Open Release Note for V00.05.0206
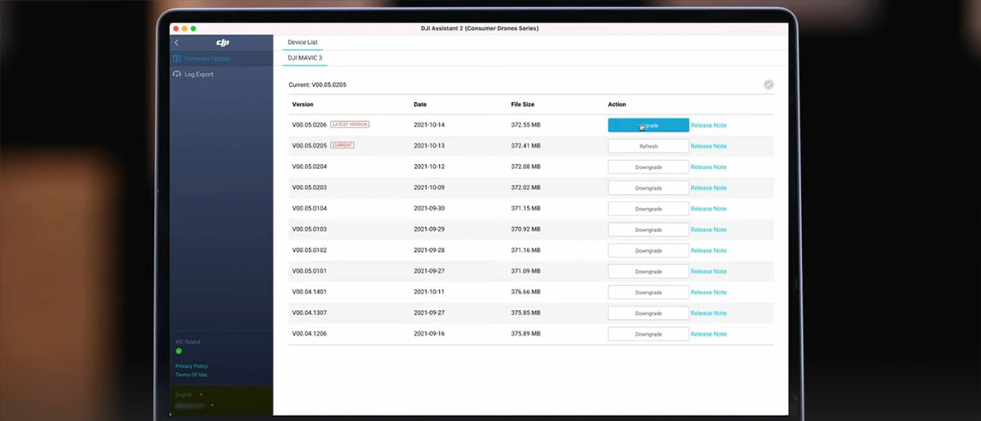Screen dimensions: 981x421 click(708, 125)
